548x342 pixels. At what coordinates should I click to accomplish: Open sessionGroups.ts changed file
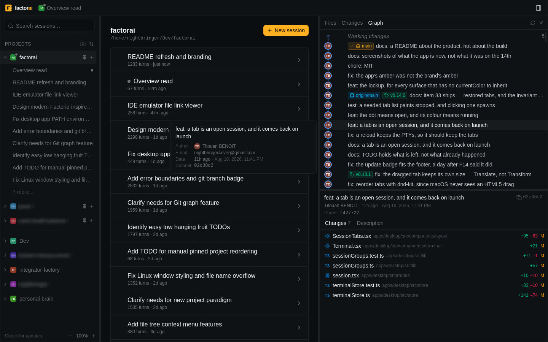coord(433,266)
